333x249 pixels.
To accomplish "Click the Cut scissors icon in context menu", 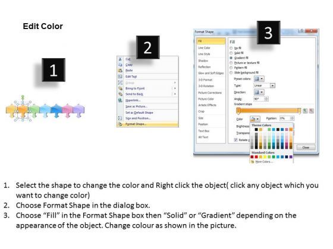I will pos(120,59).
